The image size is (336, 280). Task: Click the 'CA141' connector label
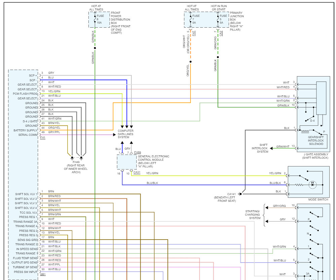point(231,194)
